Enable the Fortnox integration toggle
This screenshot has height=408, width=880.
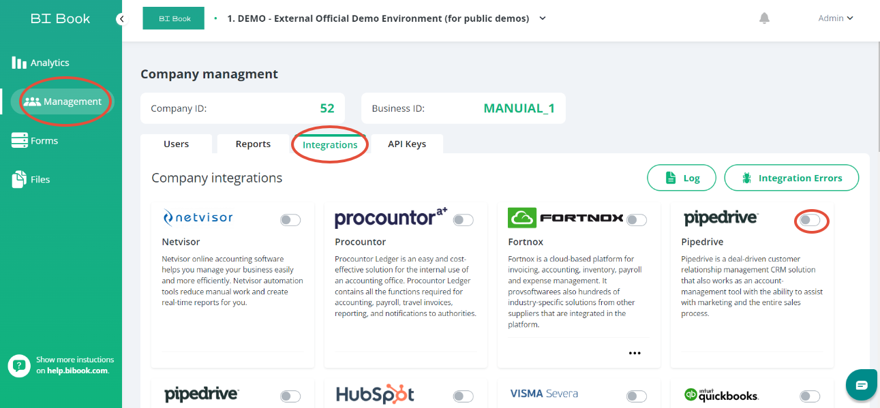637,220
